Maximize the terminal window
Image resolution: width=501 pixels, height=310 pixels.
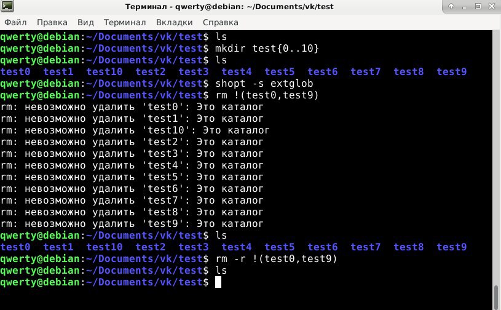(x=478, y=6)
